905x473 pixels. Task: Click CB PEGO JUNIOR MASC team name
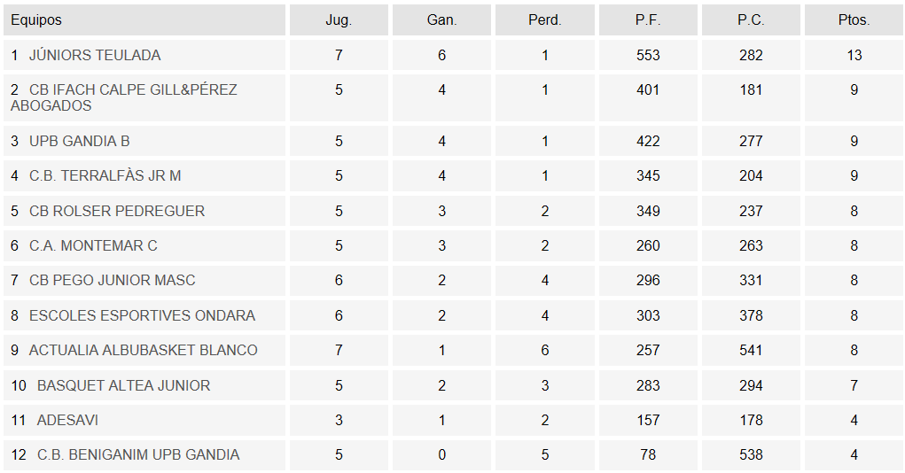113,280
